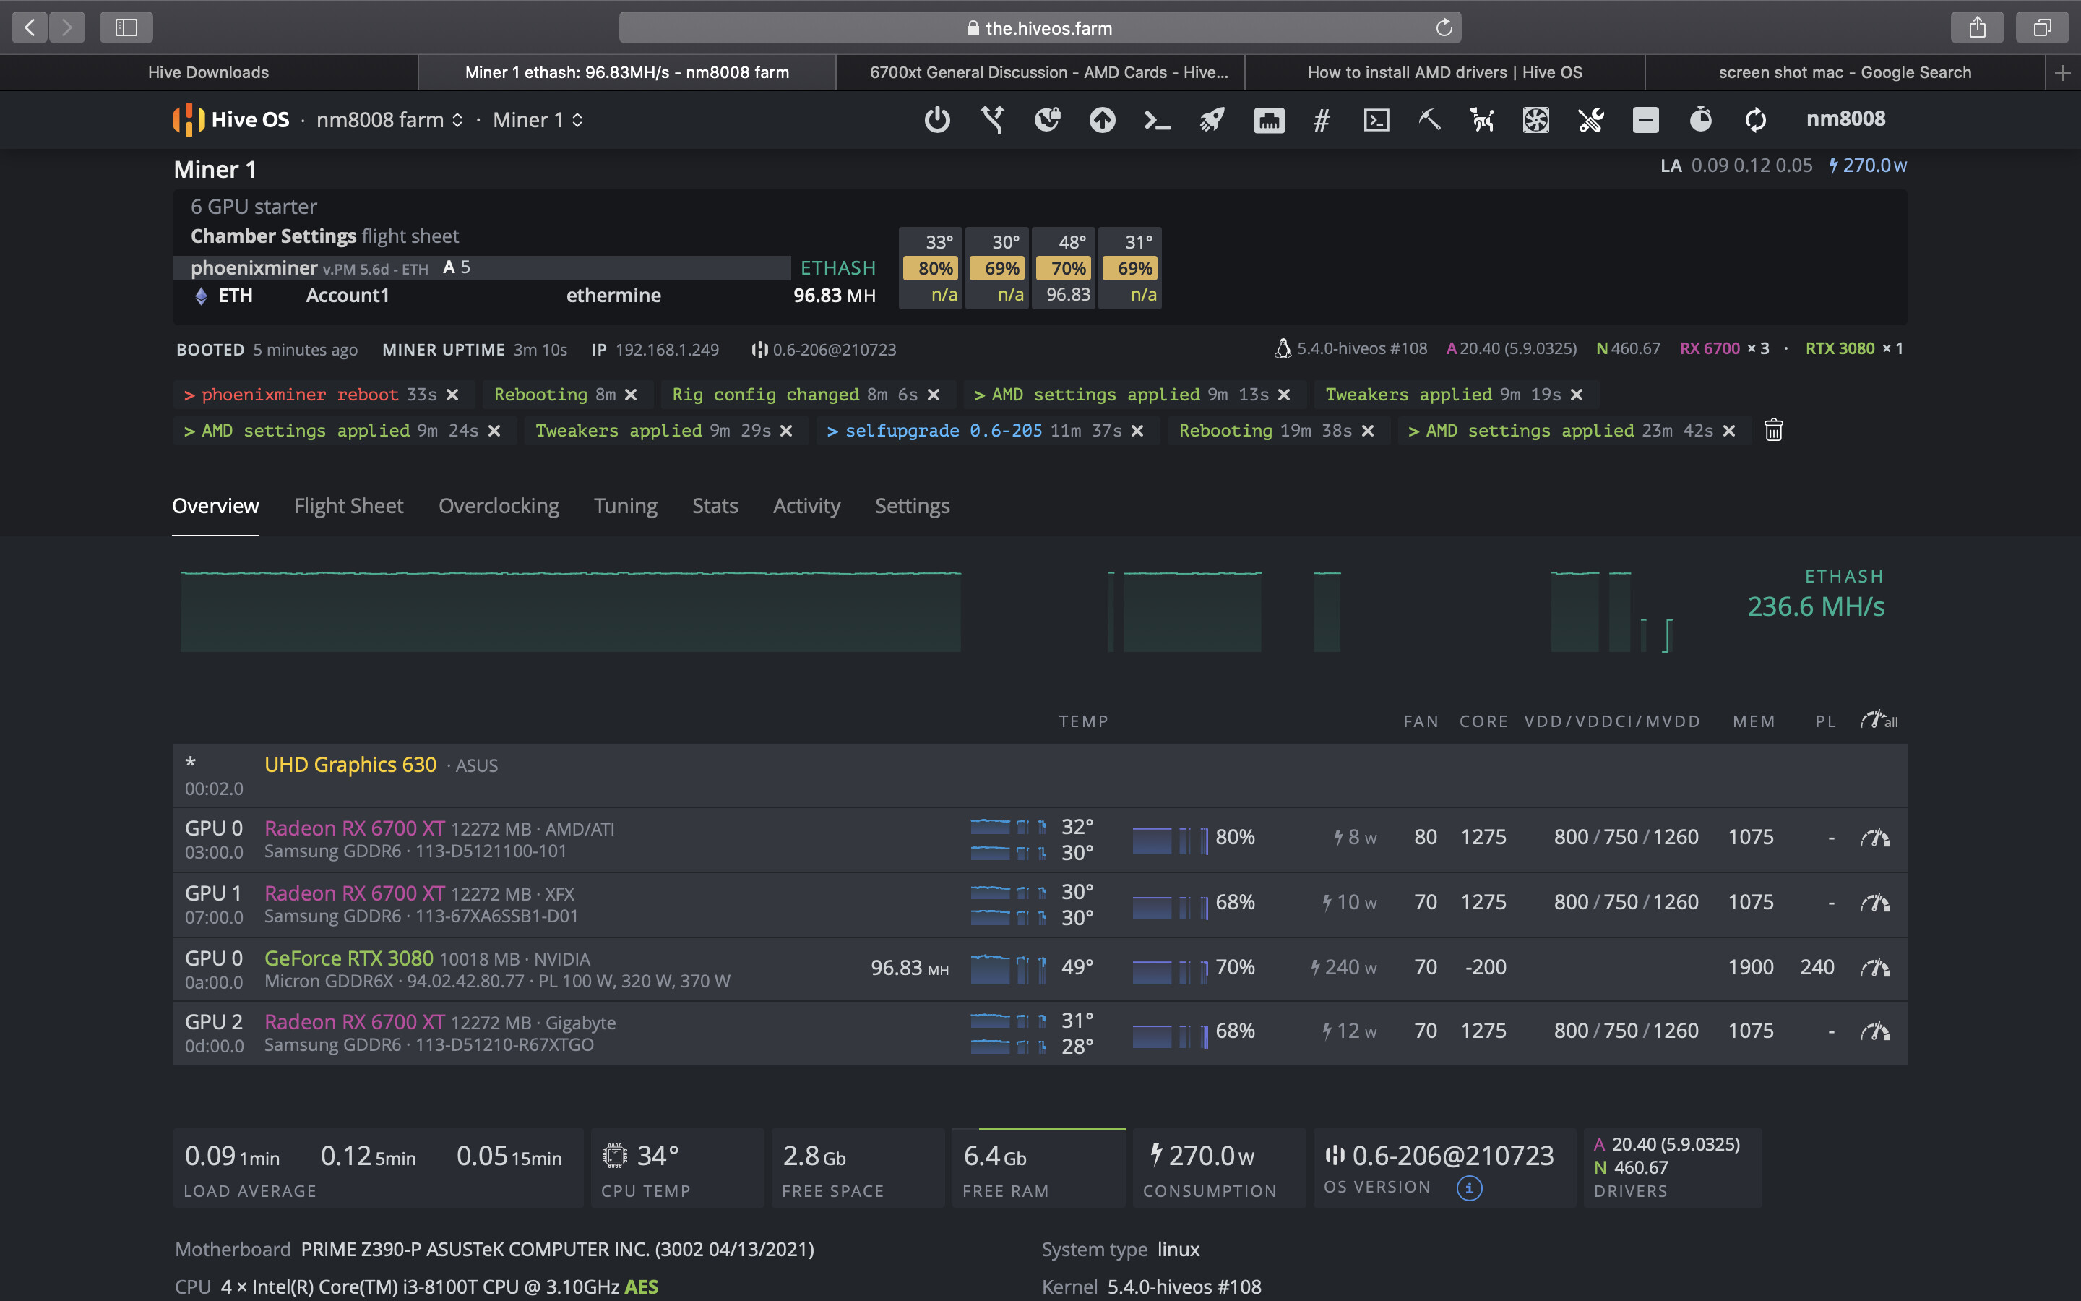This screenshot has height=1301, width=2081.
Task: Switch to the Overclocking tab
Action: coord(499,506)
